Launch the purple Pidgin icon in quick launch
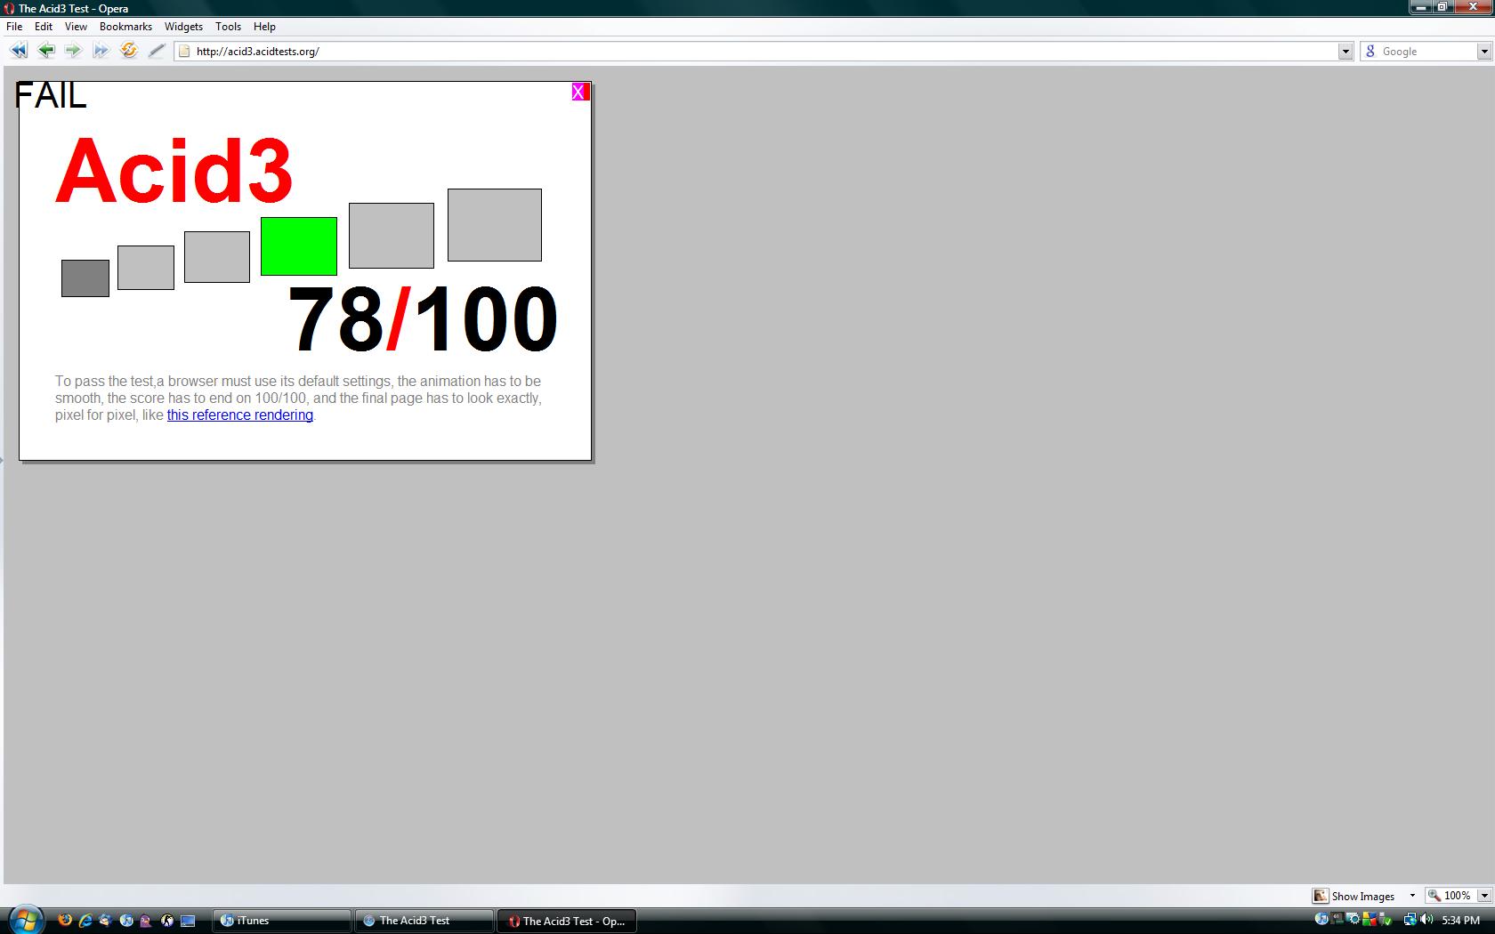Image resolution: width=1495 pixels, height=934 pixels. point(146,922)
